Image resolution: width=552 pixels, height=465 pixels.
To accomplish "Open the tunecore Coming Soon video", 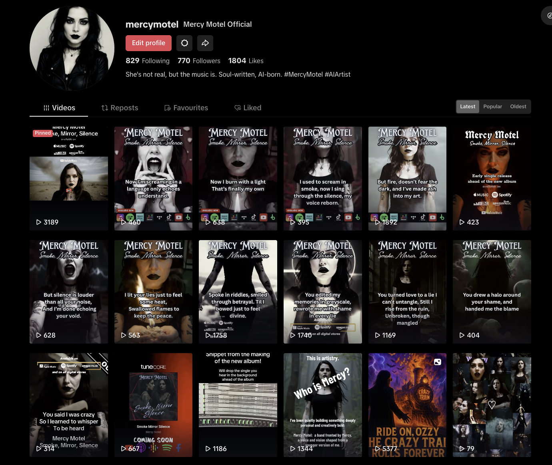I will 153,405.
